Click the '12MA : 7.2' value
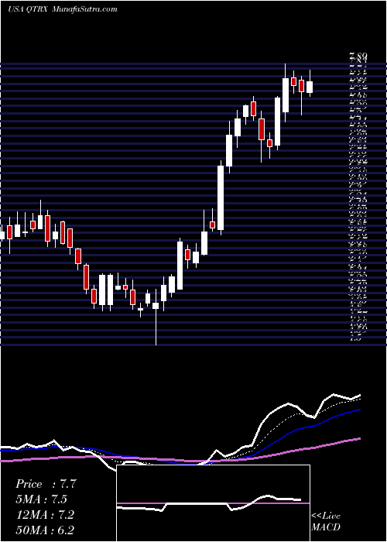Screen dimensions: 387x542 45,515
